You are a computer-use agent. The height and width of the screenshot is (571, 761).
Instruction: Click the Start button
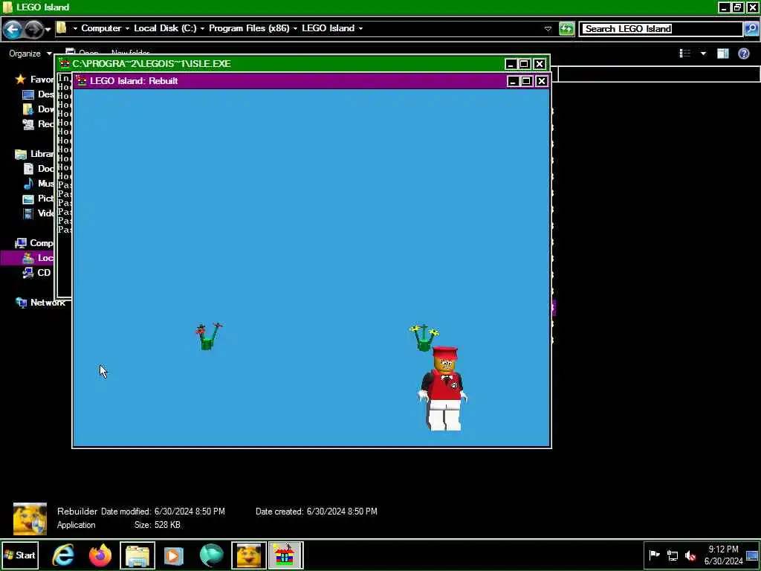[20, 555]
